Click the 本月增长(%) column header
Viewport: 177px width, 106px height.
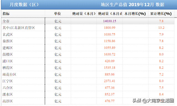click(x=135, y=14)
